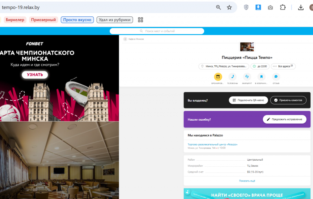Viewport: 313px width, 199px height.
Task: Click the Нашли ошибку? text
Action: point(199,119)
